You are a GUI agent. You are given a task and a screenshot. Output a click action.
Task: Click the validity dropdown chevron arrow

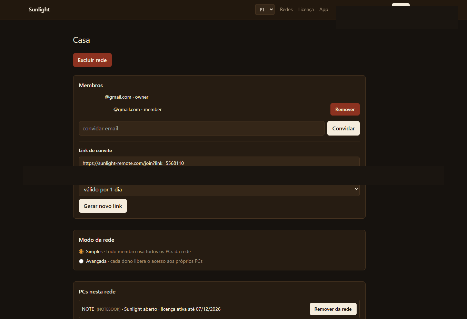pyautogui.click(x=356, y=189)
